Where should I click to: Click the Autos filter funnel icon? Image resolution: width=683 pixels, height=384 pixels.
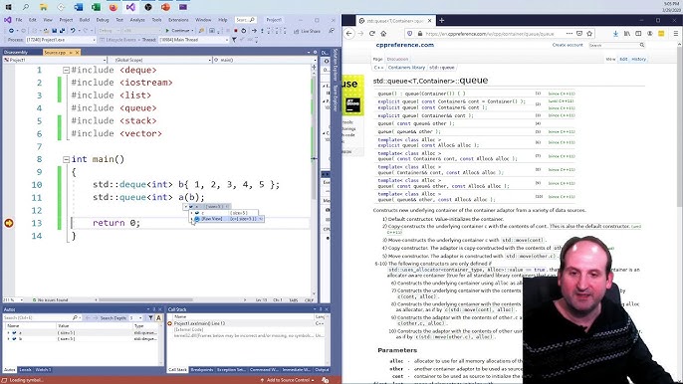150,317
